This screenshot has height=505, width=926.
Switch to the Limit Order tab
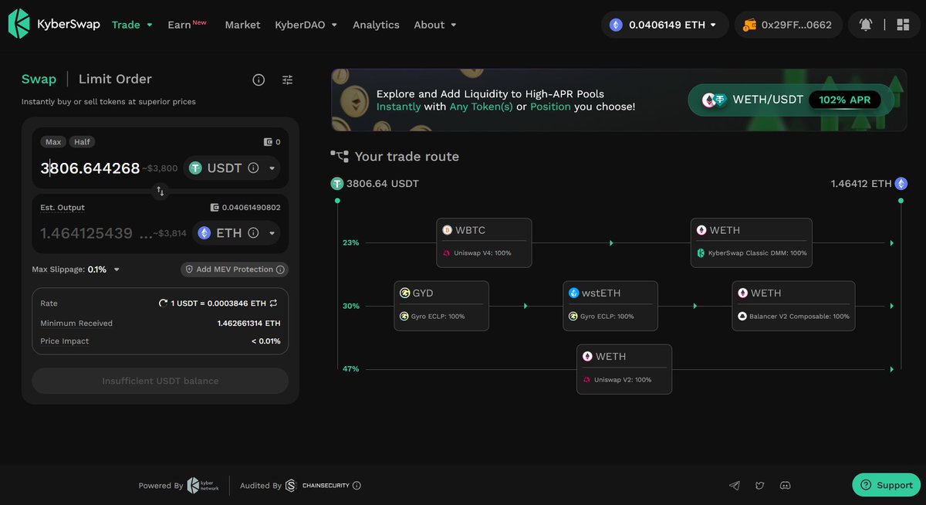[x=115, y=79]
